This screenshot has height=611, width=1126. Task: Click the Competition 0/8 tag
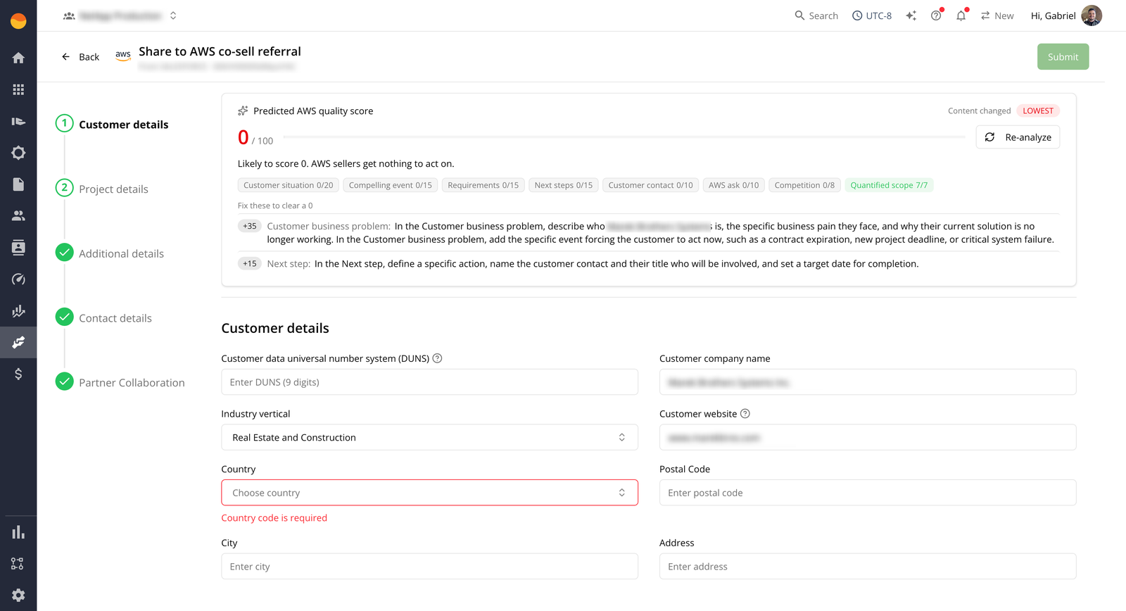point(804,185)
